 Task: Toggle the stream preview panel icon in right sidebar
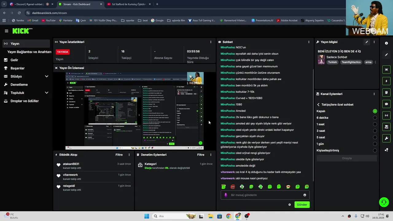click(386, 70)
